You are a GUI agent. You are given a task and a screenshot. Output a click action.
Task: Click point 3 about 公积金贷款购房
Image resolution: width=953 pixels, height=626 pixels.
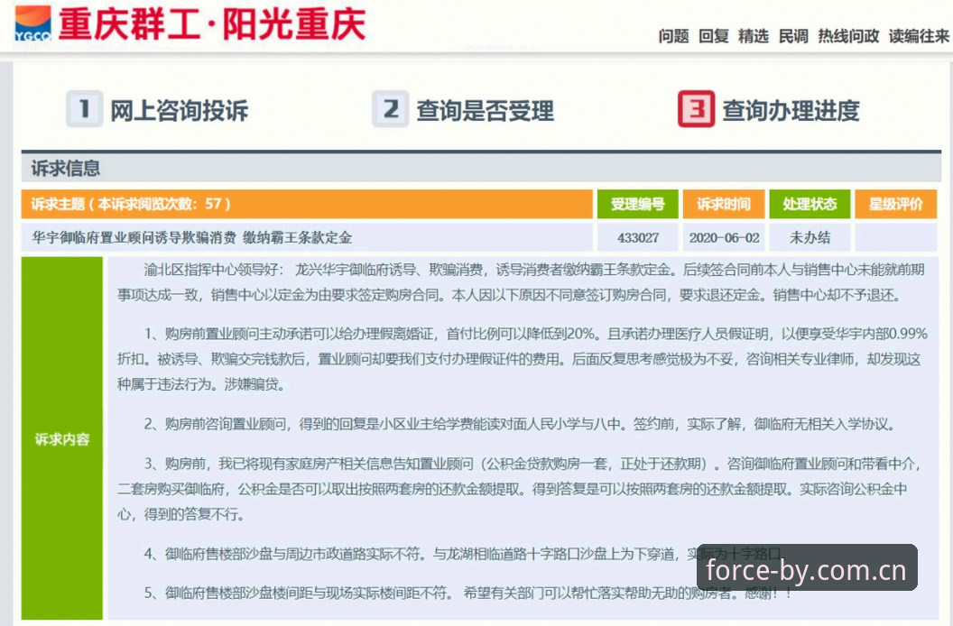[520, 489]
